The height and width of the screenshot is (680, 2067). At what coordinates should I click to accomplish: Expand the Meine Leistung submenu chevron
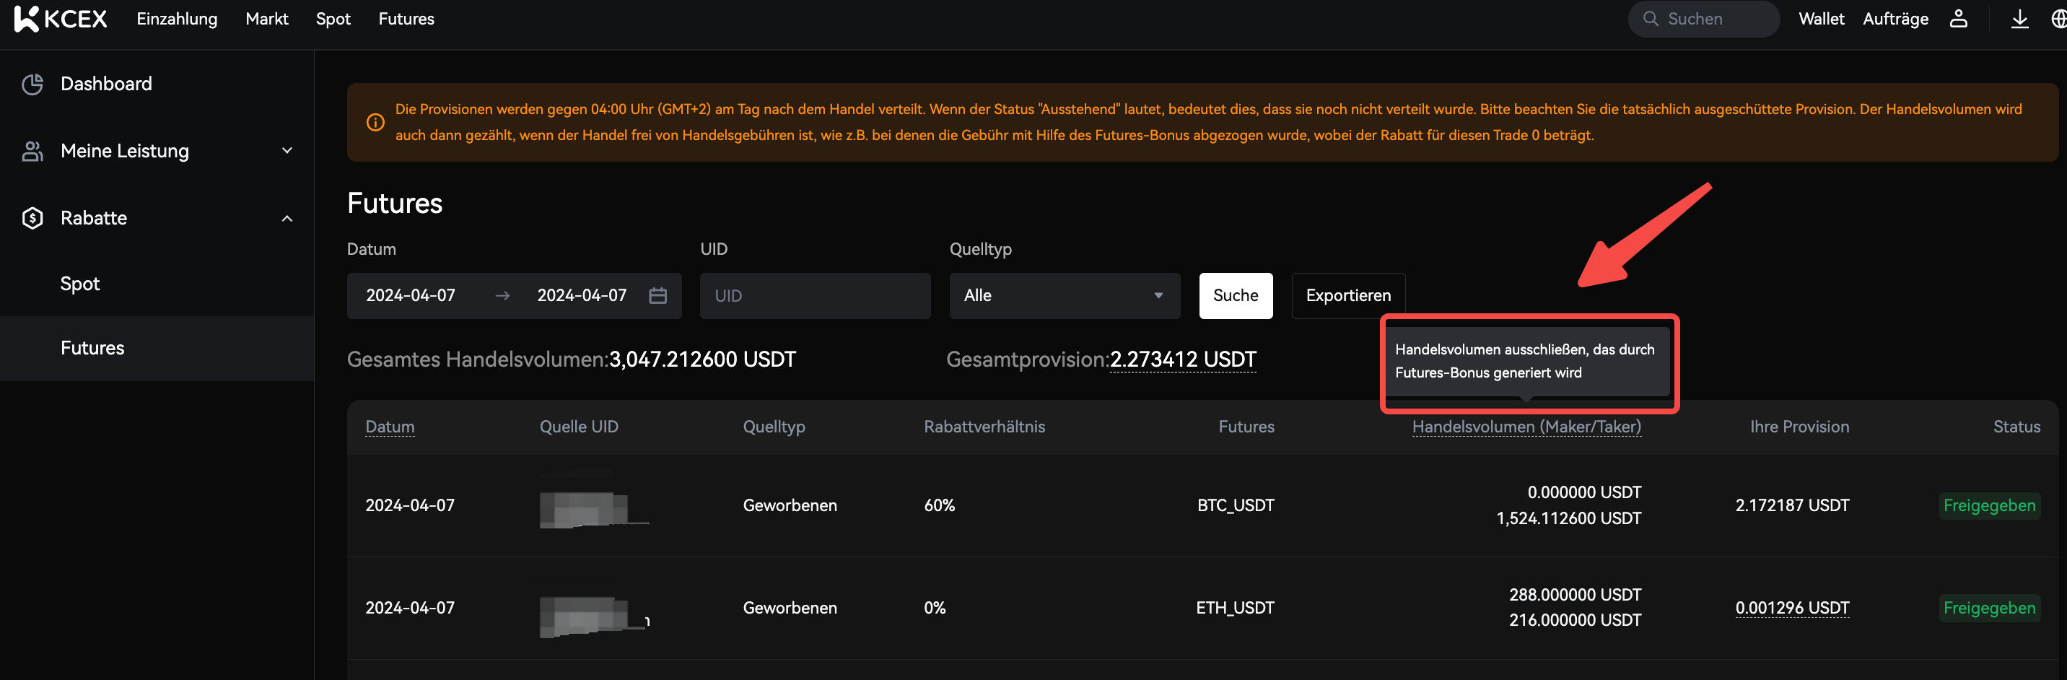point(287,151)
